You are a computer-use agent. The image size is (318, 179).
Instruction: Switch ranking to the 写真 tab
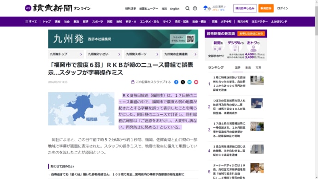259,67
